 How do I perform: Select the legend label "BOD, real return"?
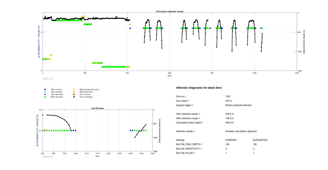tap(57, 97)
